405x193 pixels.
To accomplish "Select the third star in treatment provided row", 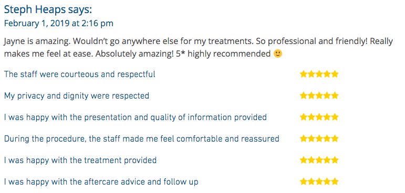I will click(x=319, y=160).
